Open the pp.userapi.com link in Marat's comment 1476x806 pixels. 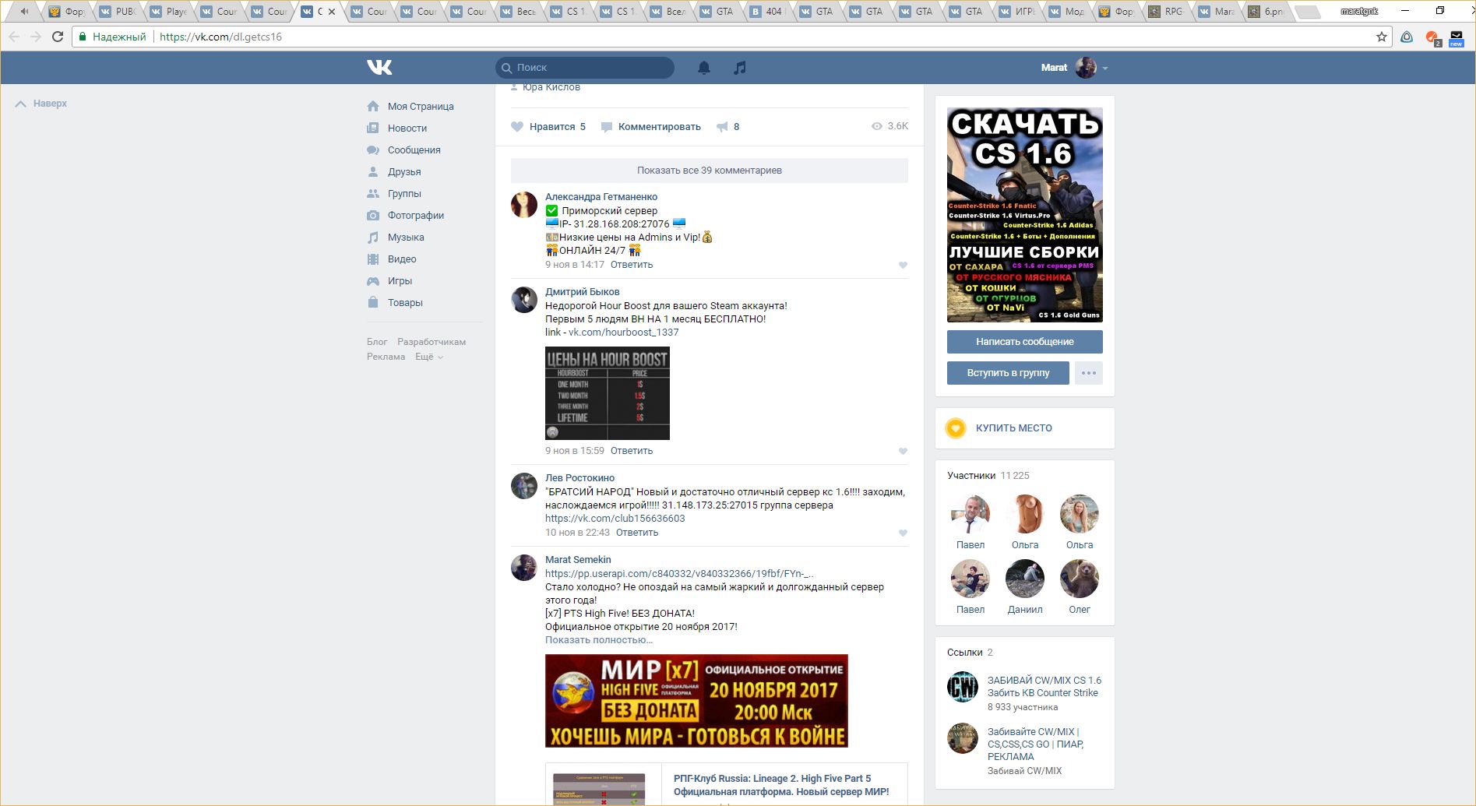click(680, 574)
